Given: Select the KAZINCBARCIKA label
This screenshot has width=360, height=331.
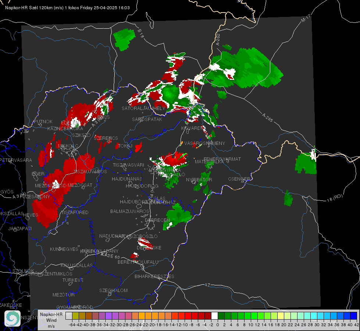Looking at the screenshot, I should (65, 128).
